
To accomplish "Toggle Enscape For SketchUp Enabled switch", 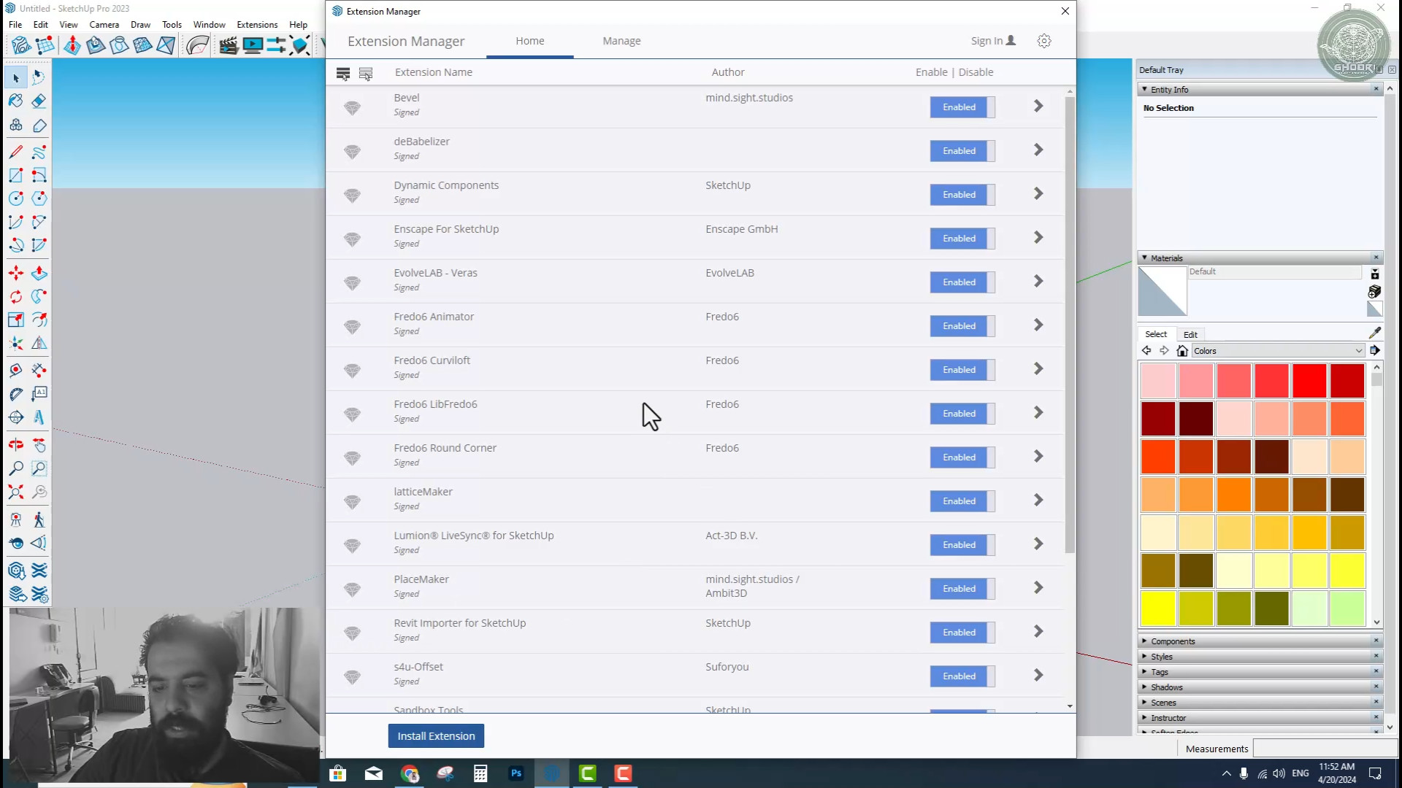I will pos(962,239).
